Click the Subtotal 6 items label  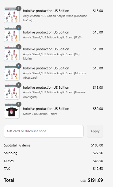[x=17, y=145]
